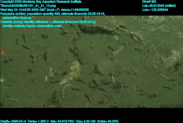Click the red laser dot on seafloor
The height and width of the screenshot is (123, 183).
click(3, 53)
